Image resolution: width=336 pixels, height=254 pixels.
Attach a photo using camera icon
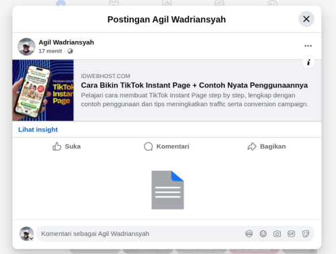(277, 234)
